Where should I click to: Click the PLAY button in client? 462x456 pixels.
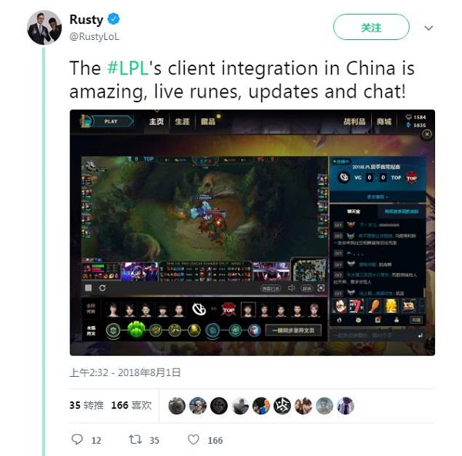(111, 121)
